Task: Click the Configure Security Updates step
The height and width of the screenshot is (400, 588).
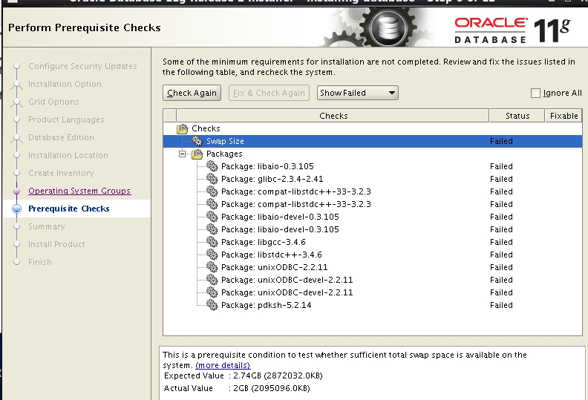Action: [82, 66]
